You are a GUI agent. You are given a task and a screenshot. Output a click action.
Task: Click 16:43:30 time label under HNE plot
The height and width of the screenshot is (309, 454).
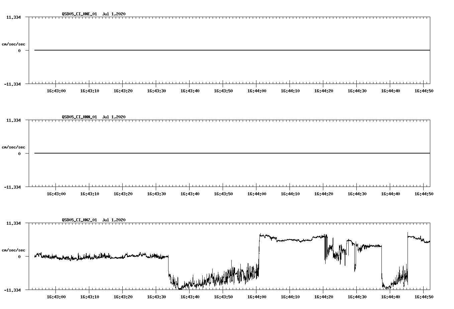tap(156, 91)
